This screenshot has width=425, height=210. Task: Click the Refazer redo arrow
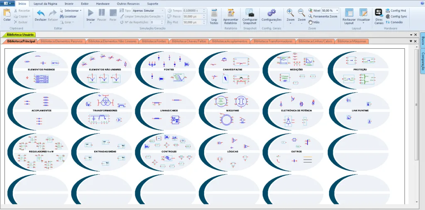pos(53,13)
